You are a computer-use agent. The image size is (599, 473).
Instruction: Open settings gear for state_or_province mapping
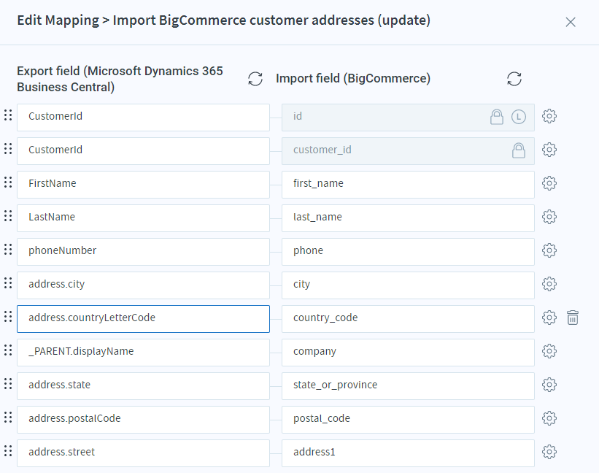tap(549, 385)
